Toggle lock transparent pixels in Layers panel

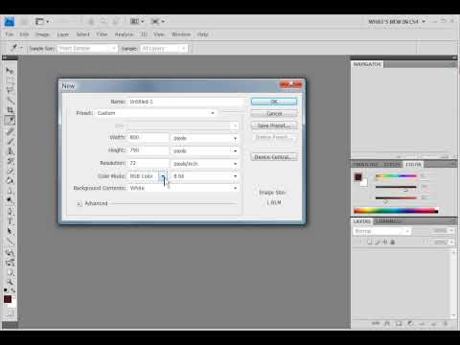[x=370, y=242]
